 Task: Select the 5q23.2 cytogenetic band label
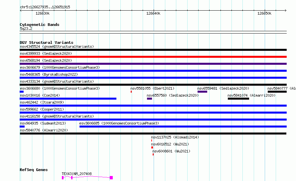[x=26, y=29]
